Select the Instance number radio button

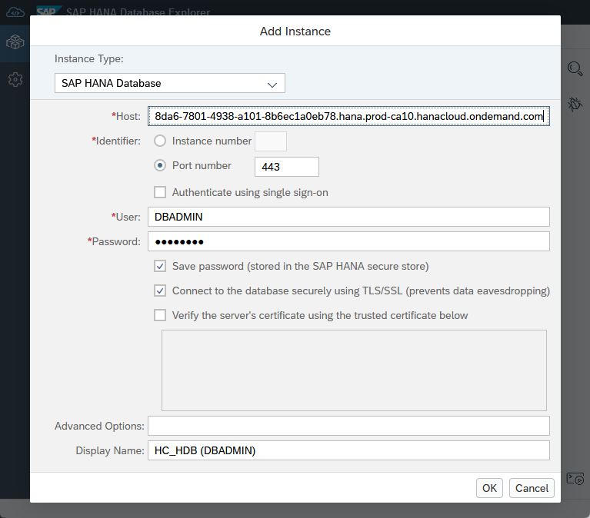click(160, 141)
